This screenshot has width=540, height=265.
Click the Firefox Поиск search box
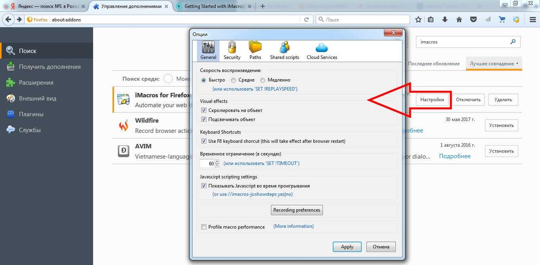tap(363, 19)
